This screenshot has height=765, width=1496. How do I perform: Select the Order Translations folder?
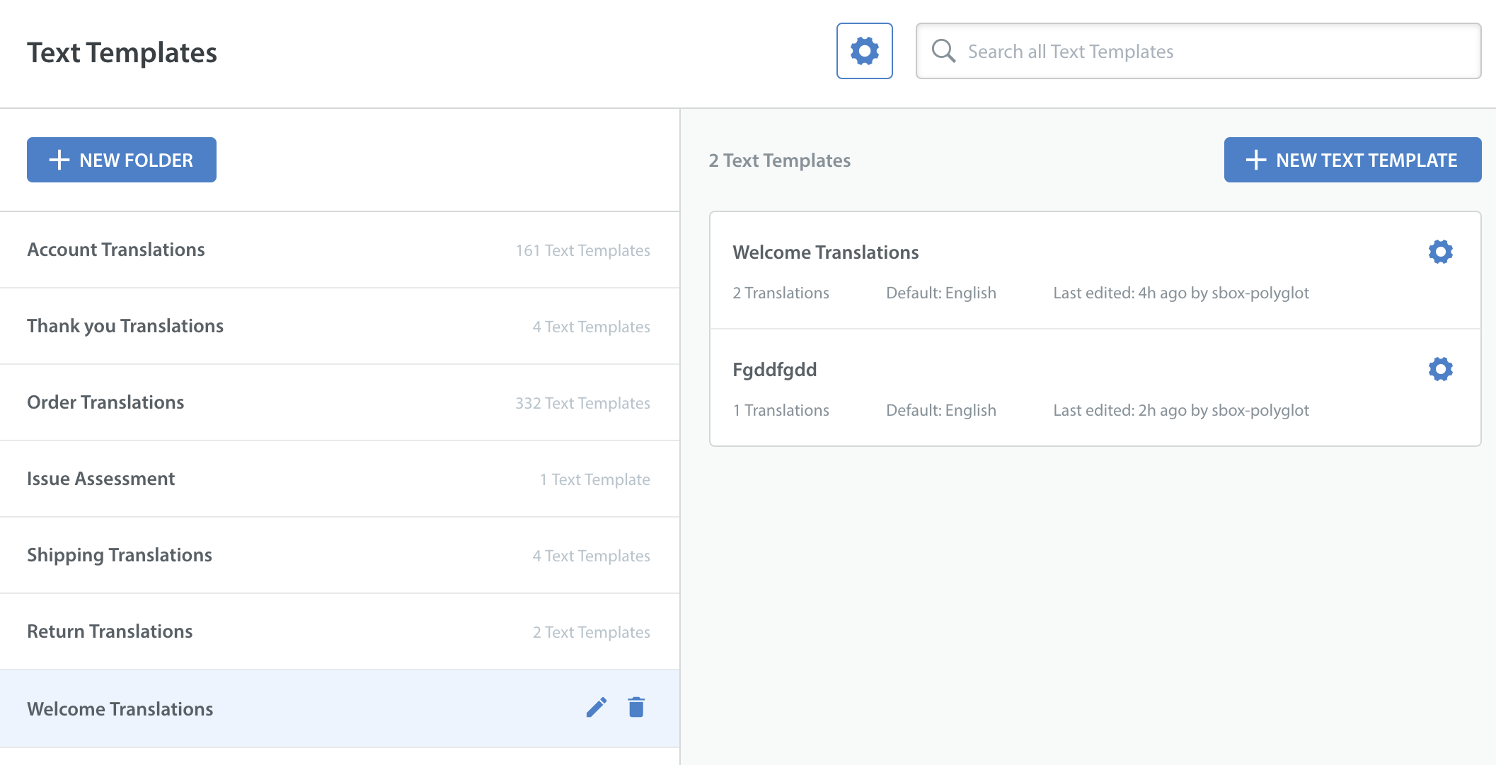click(x=340, y=402)
